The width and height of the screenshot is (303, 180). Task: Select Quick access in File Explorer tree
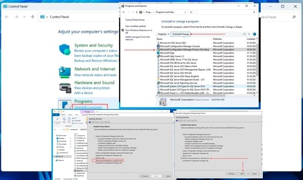click(61, 136)
